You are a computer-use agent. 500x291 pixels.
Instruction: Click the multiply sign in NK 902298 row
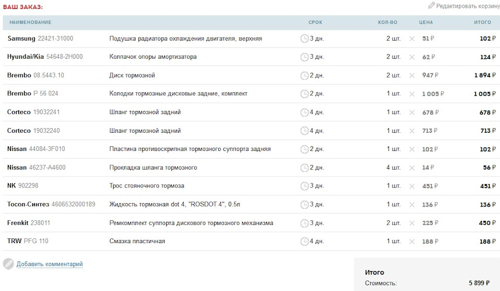coord(412,186)
